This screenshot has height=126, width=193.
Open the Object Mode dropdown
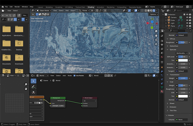pyautogui.click(x=44, y=11)
